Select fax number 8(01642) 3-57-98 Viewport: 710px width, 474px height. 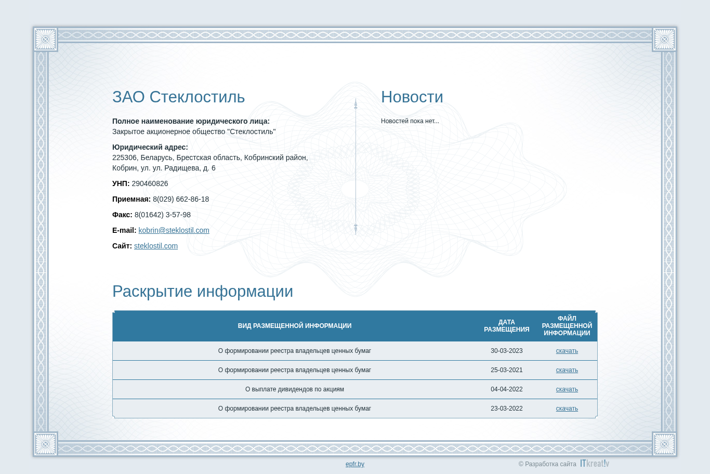163,215
